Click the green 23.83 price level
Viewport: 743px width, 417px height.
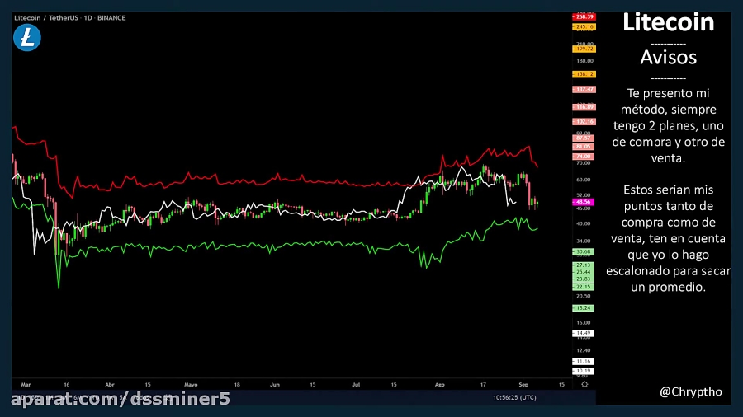tap(583, 279)
